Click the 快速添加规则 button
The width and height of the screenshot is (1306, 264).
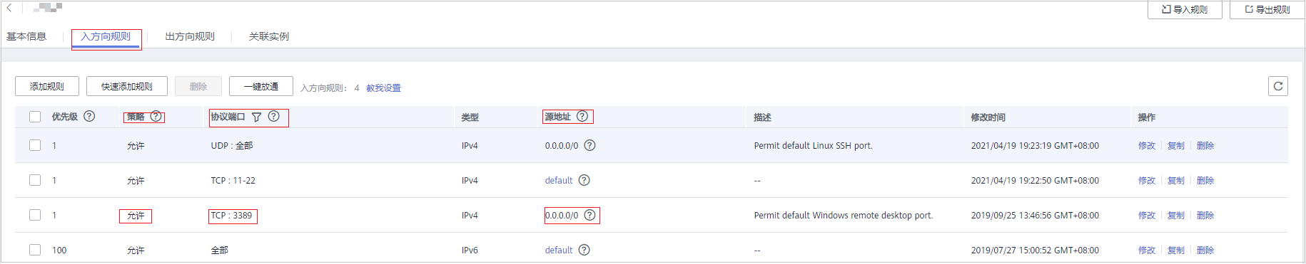[127, 86]
